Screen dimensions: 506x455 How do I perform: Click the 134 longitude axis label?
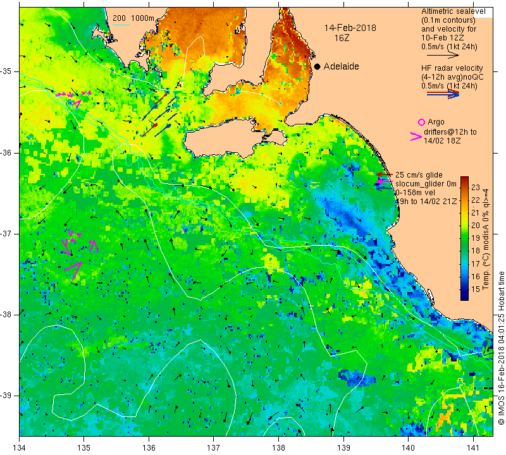[20, 447]
